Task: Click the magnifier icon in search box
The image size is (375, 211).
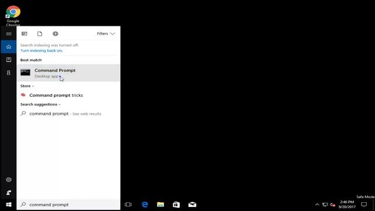Action: (23, 205)
